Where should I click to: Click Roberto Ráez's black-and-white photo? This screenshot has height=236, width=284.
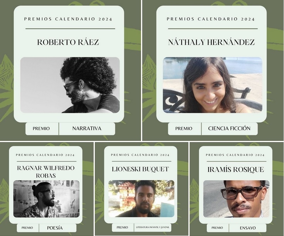click(70, 85)
